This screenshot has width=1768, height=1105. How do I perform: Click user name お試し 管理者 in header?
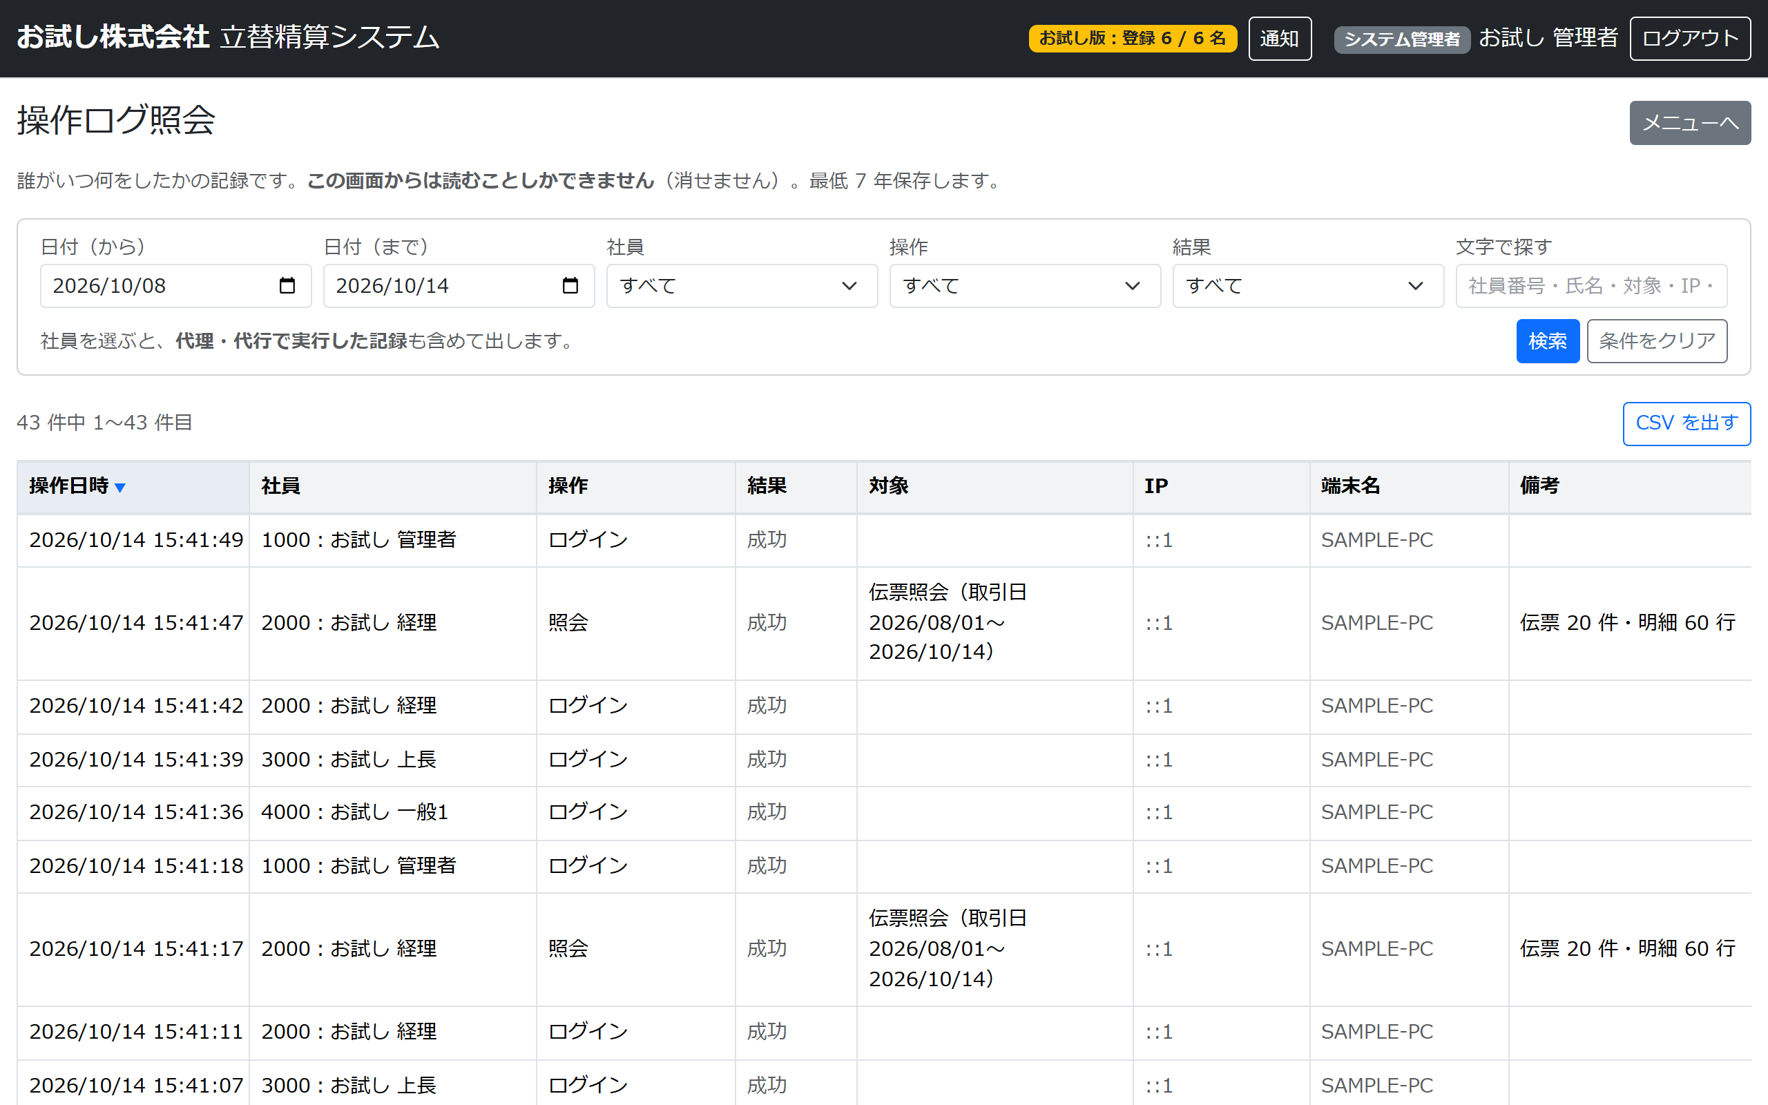pos(1548,37)
